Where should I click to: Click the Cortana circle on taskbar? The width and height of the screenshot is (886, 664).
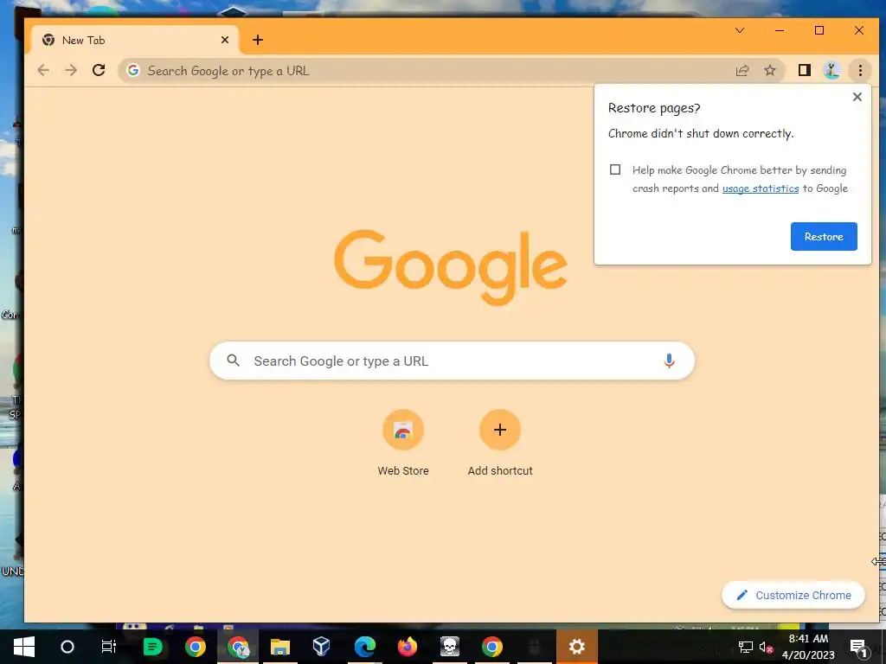pyautogui.click(x=67, y=647)
